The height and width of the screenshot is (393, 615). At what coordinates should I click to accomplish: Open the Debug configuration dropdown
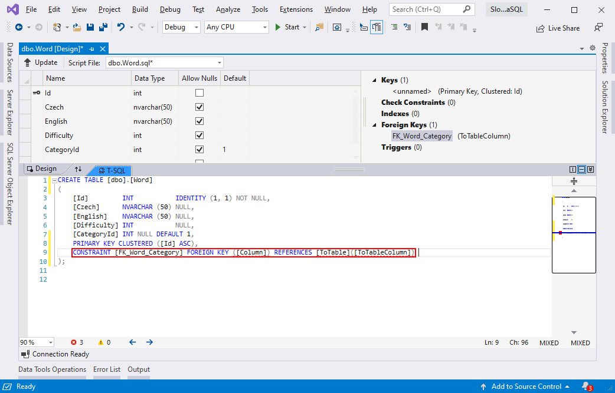pyautogui.click(x=181, y=27)
